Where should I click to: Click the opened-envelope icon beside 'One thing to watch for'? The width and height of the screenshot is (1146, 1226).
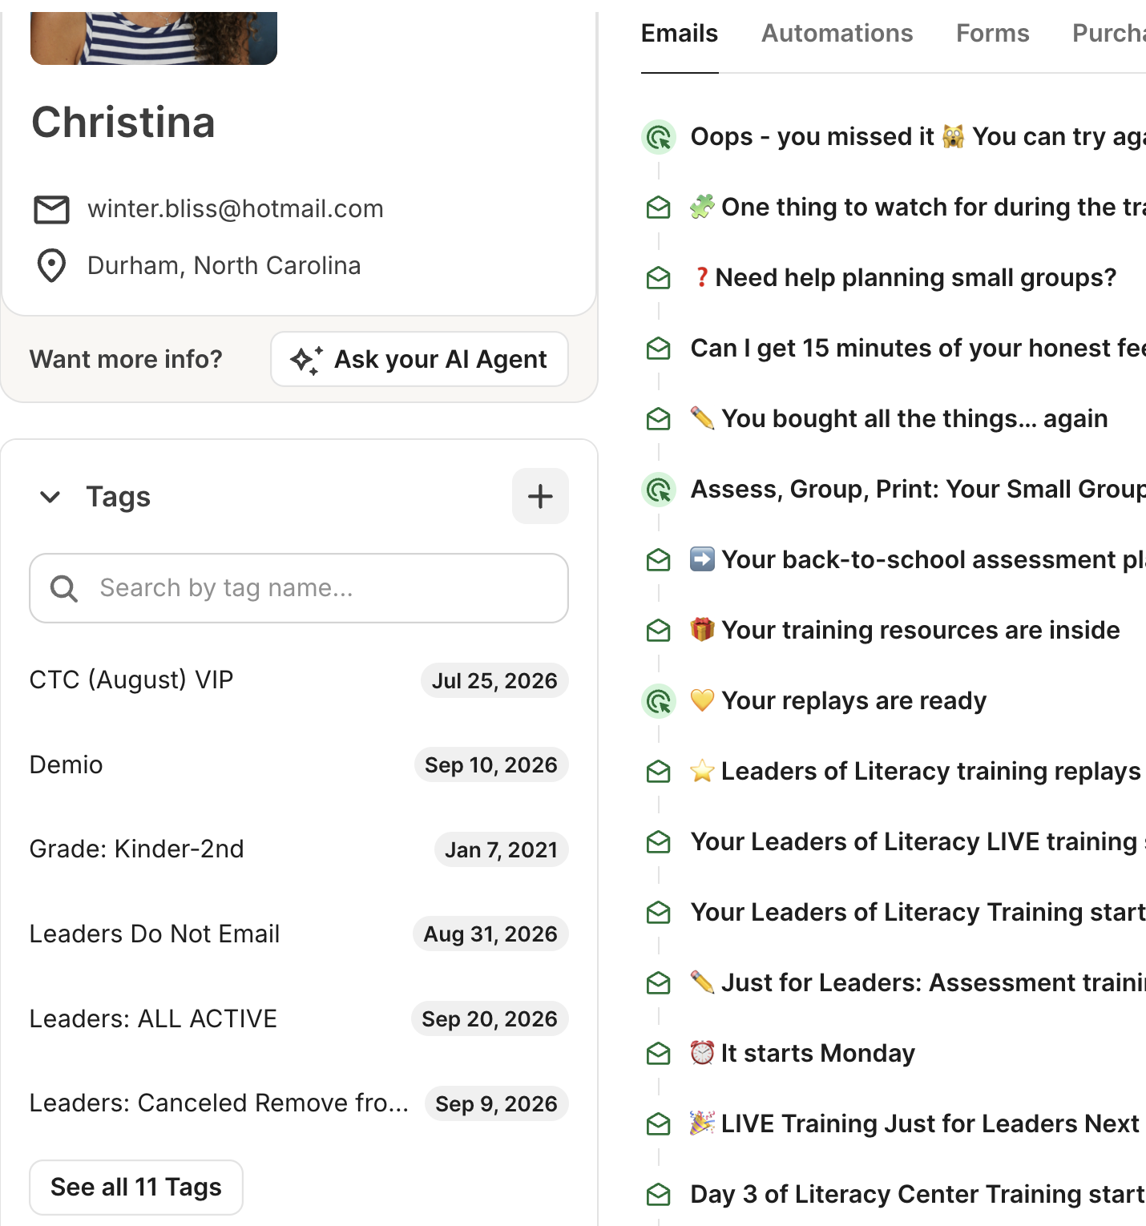tap(659, 208)
